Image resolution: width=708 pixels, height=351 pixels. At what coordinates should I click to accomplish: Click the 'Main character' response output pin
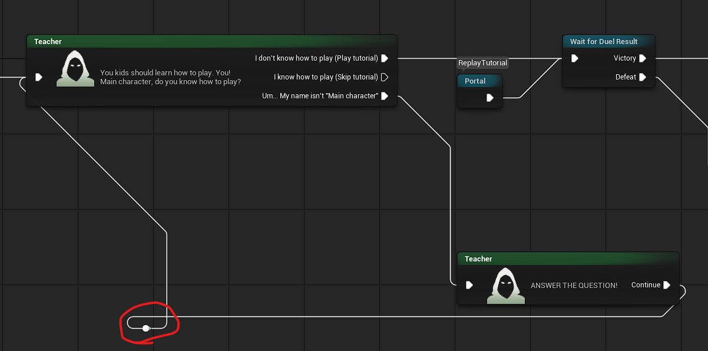[385, 96]
